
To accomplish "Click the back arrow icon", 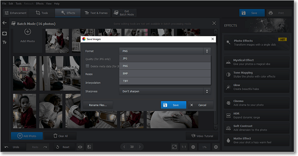I will pyautogui.click(x=4, y=23).
